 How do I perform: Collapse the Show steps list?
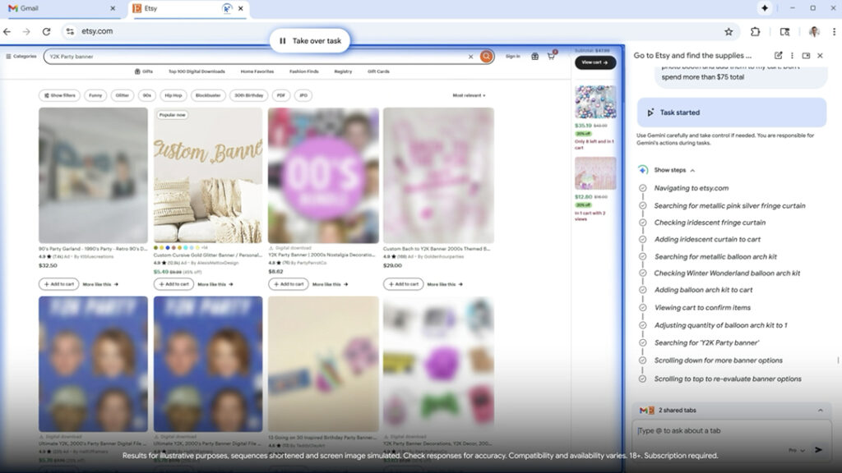click(x=673, y=170)
